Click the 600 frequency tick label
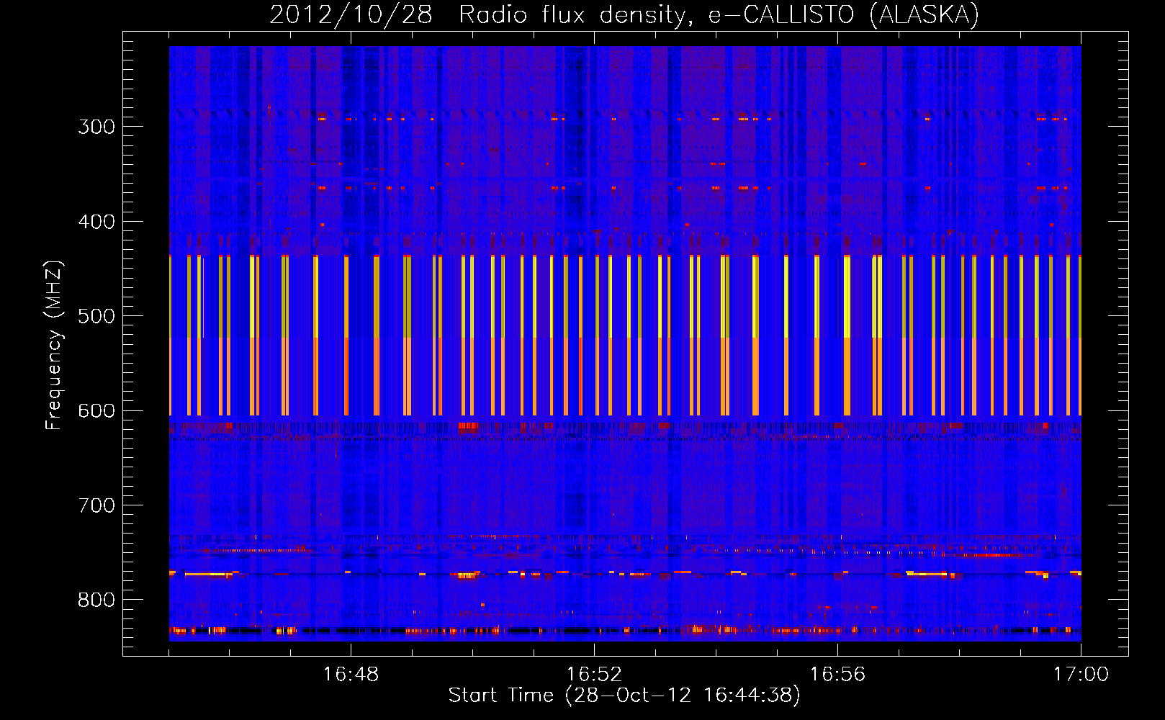This screenshot has height=720, width=1165. tap(96, 411)
